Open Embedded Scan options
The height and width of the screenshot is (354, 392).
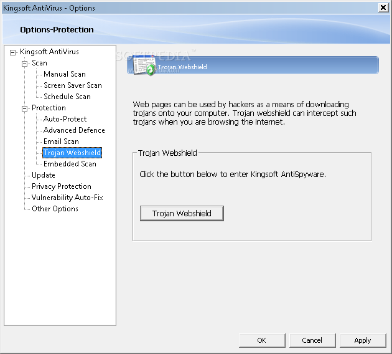(70, 164)
